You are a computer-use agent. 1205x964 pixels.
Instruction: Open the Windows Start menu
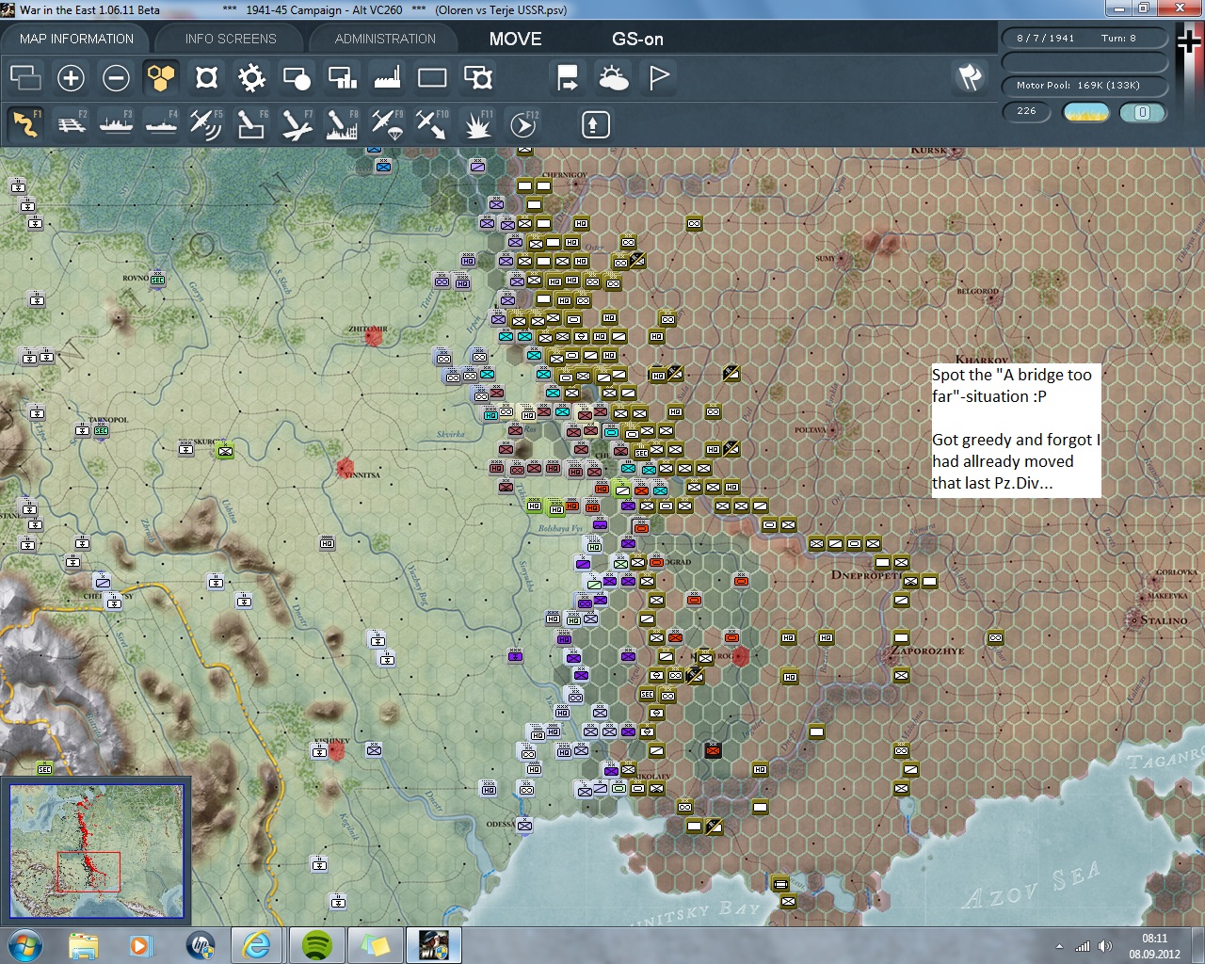click(x=24, y=944)
